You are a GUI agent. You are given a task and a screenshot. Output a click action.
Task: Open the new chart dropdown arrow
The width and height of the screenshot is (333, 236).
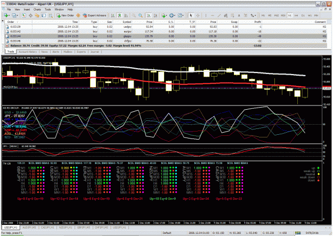[x=10, y=15]
